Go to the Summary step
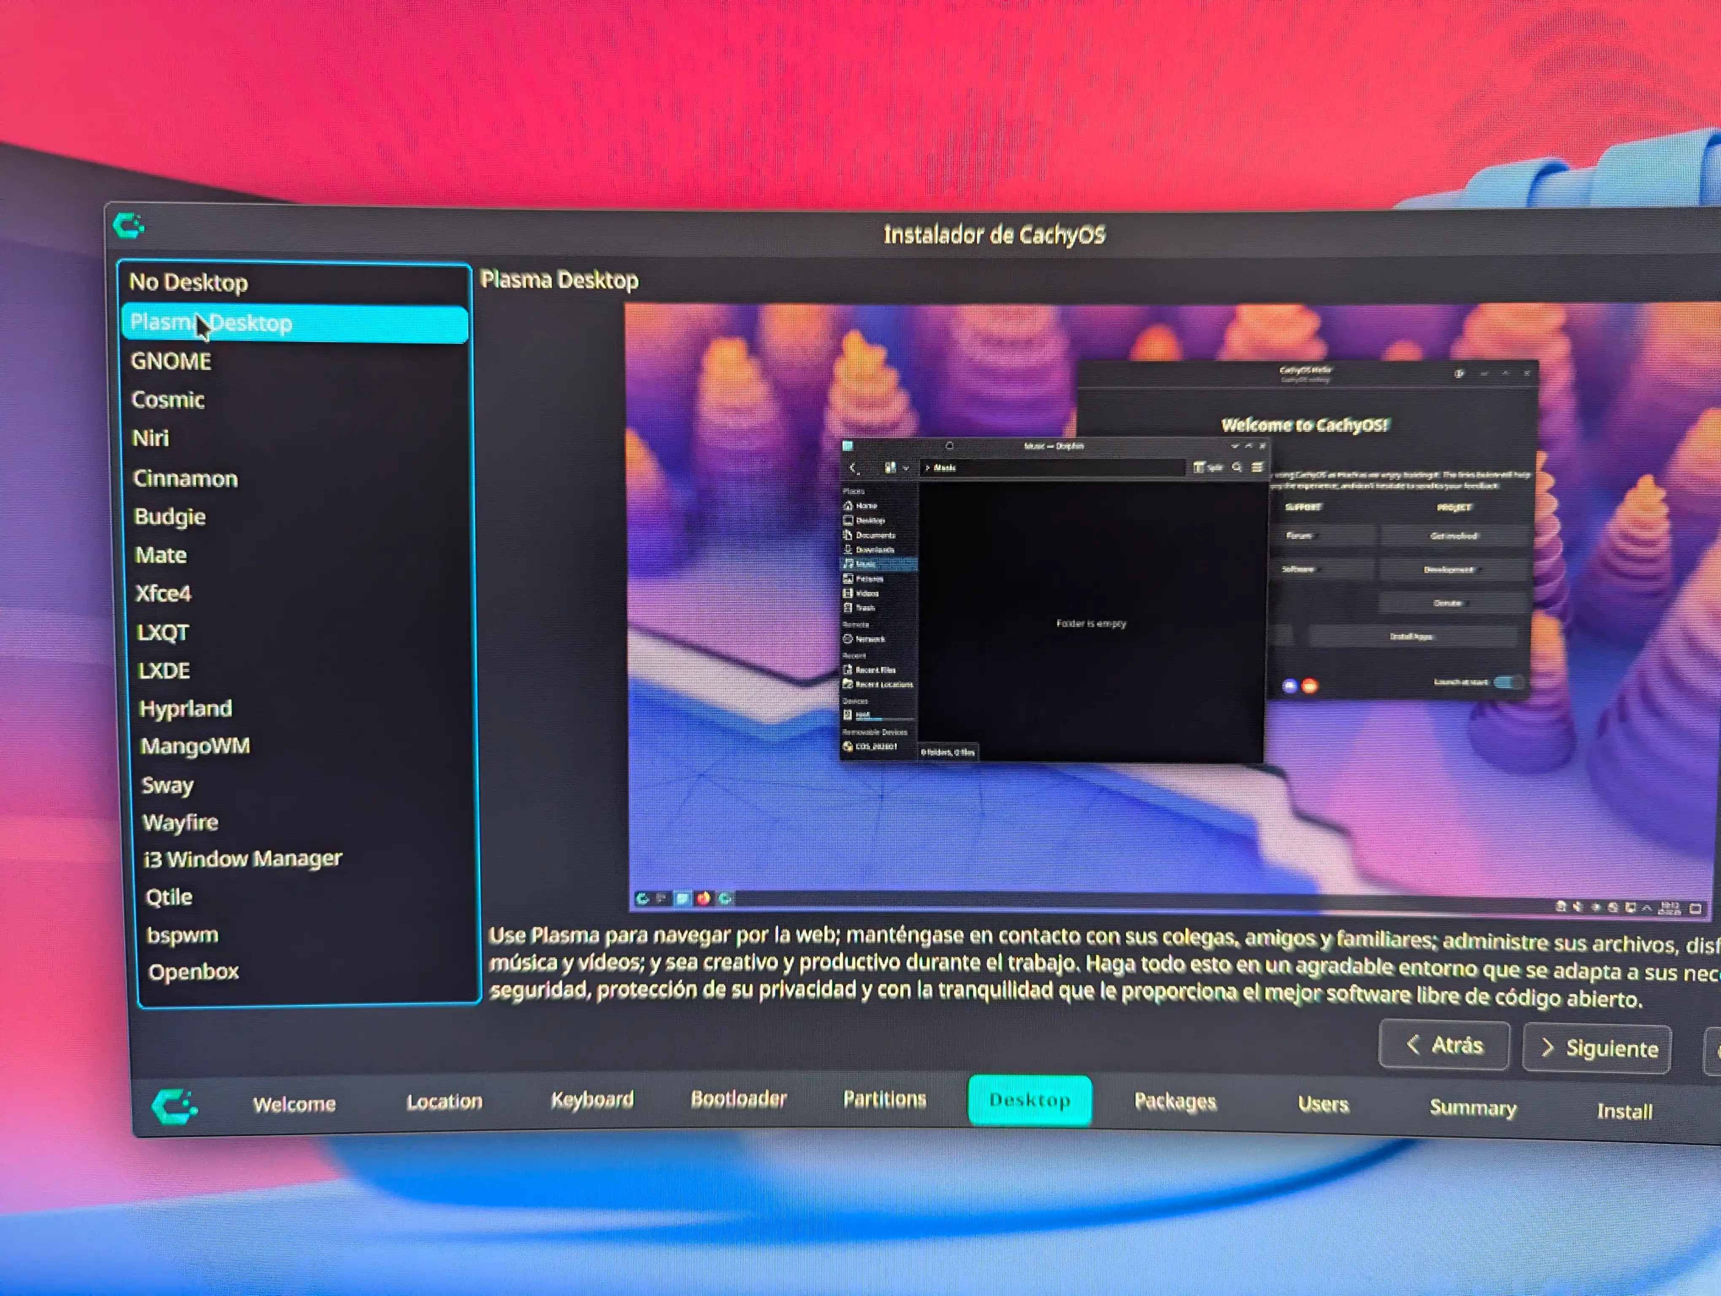This screenshot has width=1721, height=1296. click(x=1472, y=1107)
